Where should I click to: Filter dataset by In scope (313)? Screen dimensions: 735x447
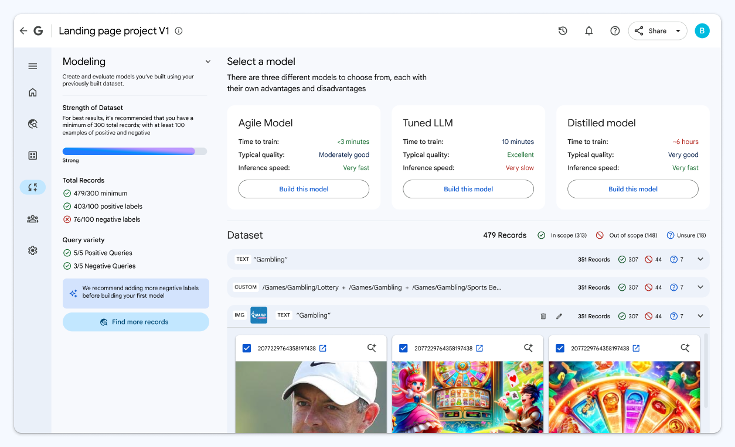tap(562, 235)
